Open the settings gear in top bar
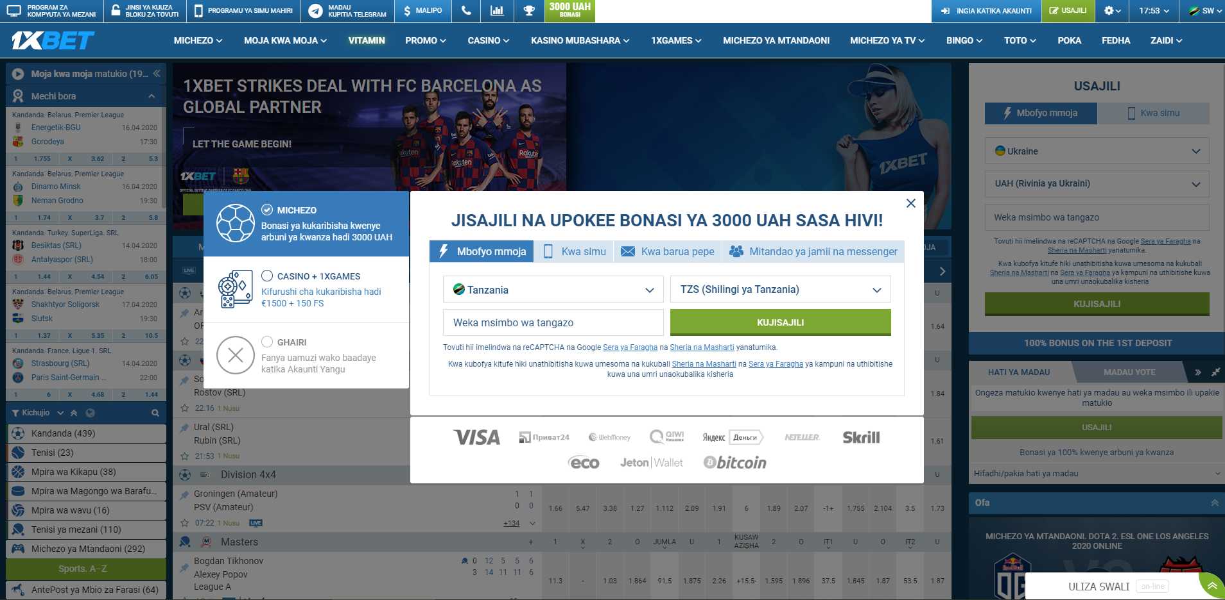The height and width of the screenshot is (600, 1225). pyautogui.click(x=1112, y=11)
